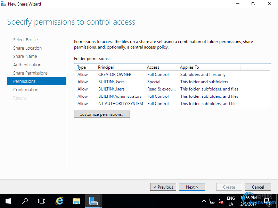
Task: Click 'This folder and subfolders' cell
Action: (204, 82)
